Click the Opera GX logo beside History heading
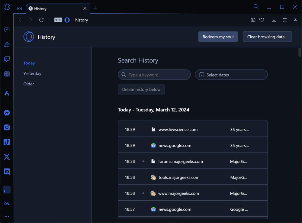 pos(28,37)
